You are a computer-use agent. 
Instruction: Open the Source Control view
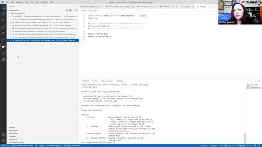point(3,20)
